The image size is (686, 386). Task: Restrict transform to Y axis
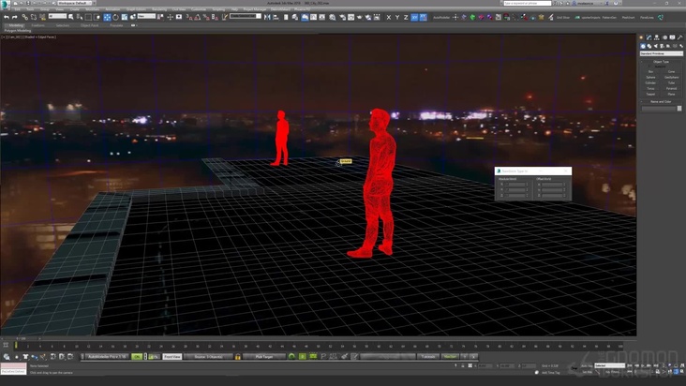(397, 17)
